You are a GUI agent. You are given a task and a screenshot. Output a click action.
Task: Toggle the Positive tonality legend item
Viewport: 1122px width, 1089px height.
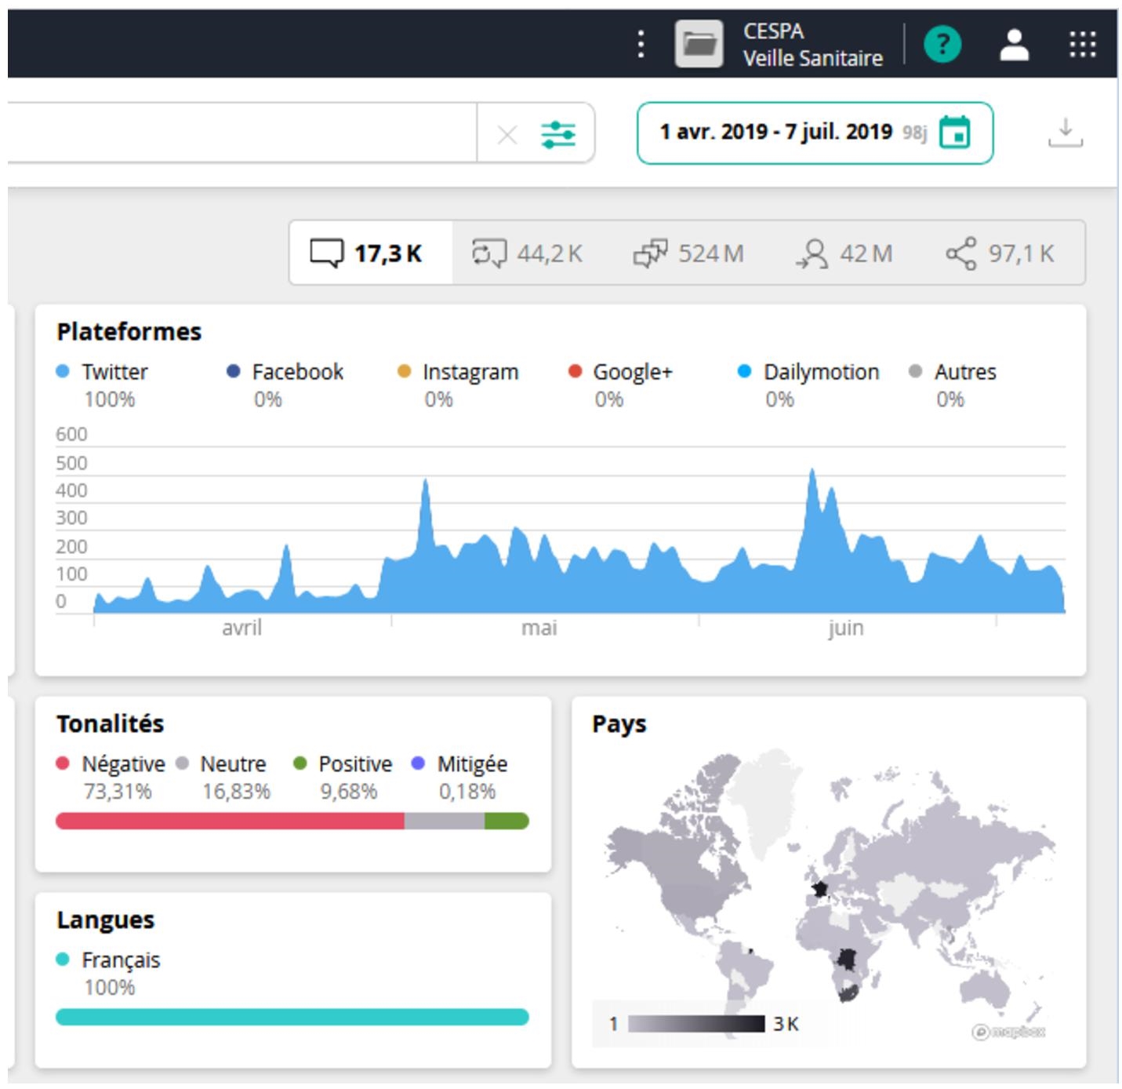(343, 777)
